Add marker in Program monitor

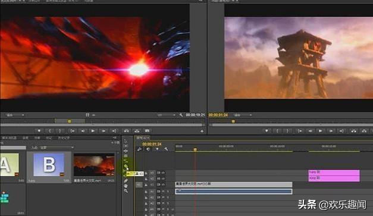pyautogui.click(x=267, y=131)
